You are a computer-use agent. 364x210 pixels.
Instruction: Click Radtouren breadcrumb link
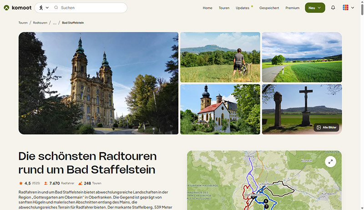[x=40, y=22]
